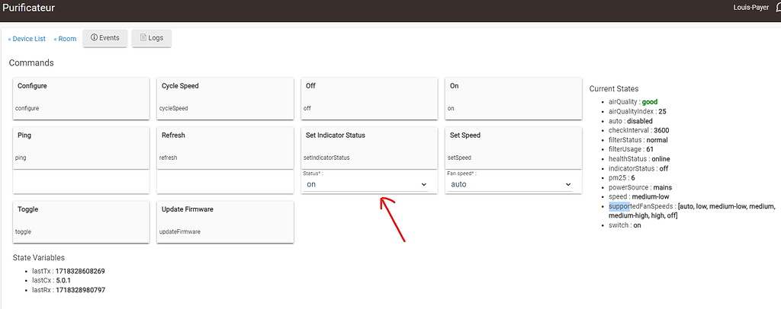Viewport: 781px width, 309px height.
Task: Click the Logs document icon
Action: 143,38
